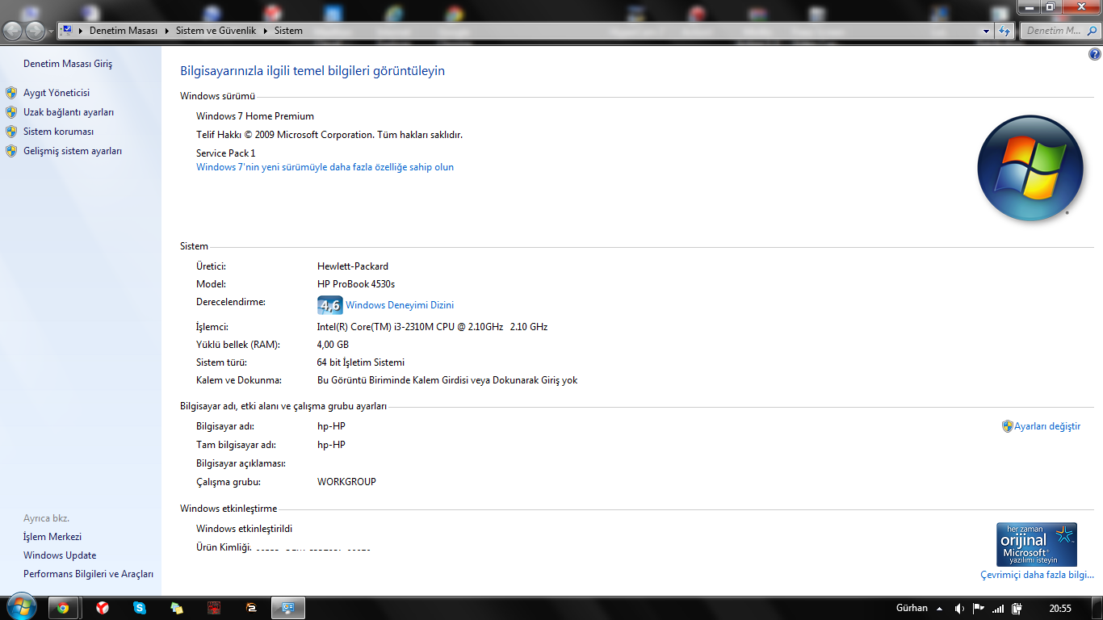Open the orange '2' taskbar application
The image size is (1103, 620).
[251, 608]
